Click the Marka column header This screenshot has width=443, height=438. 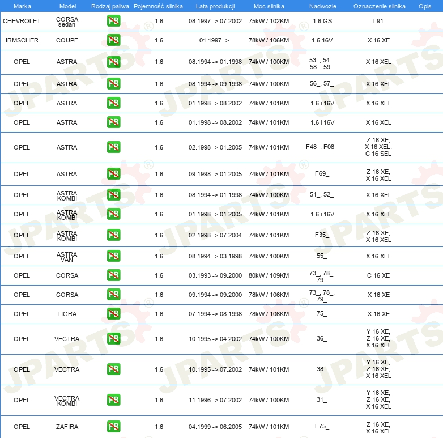click(x=22, y=6)
